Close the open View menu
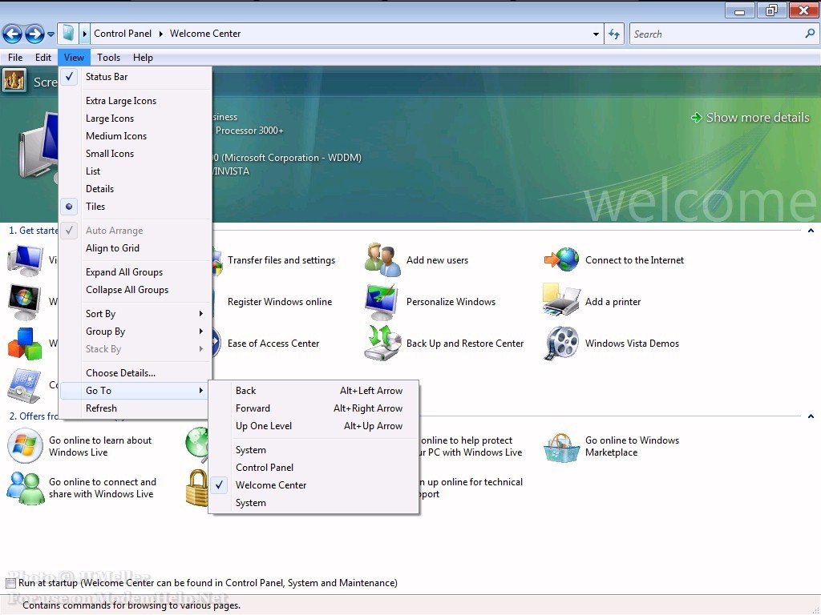Image resolution: width=821 pixels, height=615 pixels. click(x=74, y=58)
